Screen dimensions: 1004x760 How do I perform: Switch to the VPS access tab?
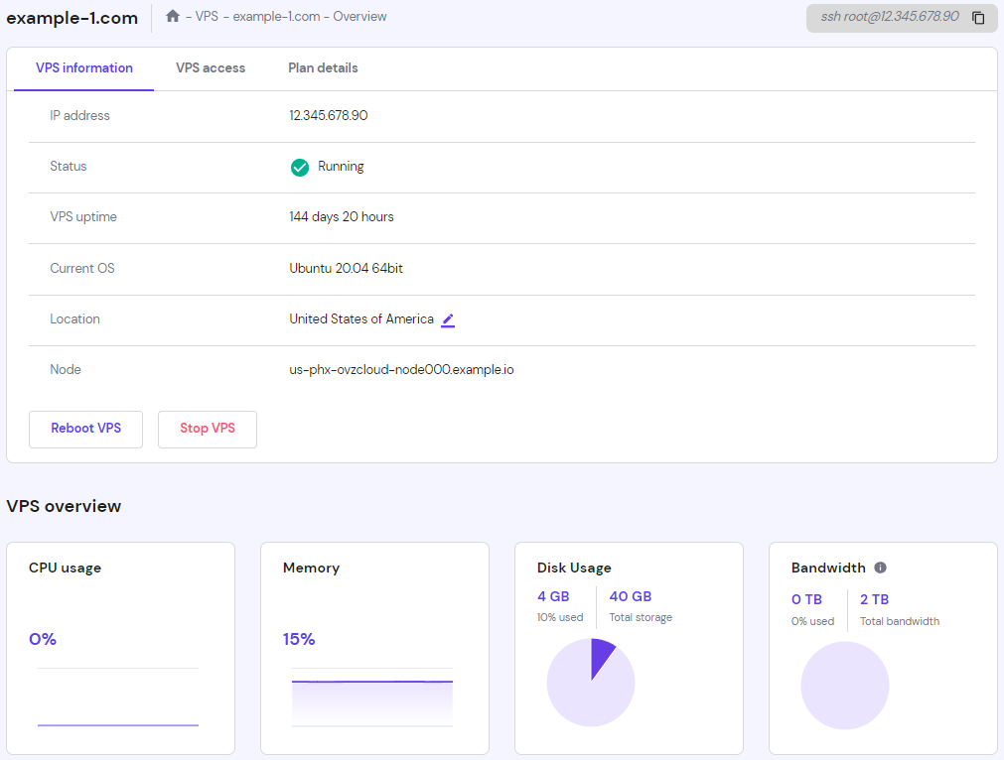(x=211, y=67)
